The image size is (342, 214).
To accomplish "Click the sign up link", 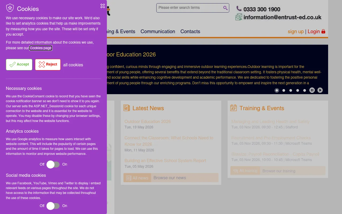I will click(x=296, y=31).
